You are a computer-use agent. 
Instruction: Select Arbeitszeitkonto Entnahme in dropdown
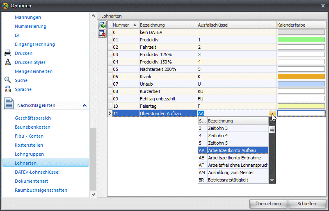click(233, 158)
